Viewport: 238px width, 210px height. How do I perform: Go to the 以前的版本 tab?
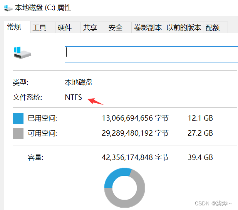[184, 27]
